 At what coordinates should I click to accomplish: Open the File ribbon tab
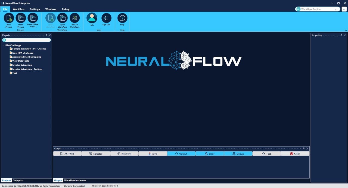5,9
